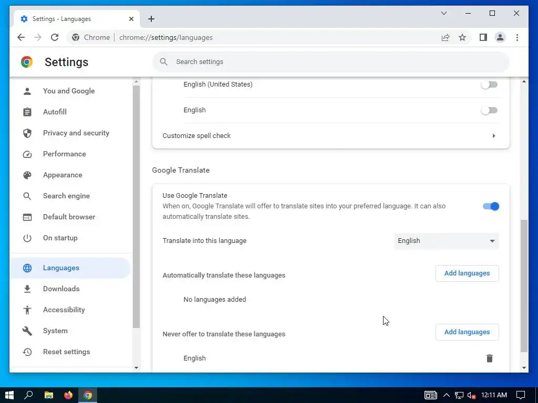Click the muted volume tray icon
538x403 pixels.
pyautogui.click(x=471, y=396)
